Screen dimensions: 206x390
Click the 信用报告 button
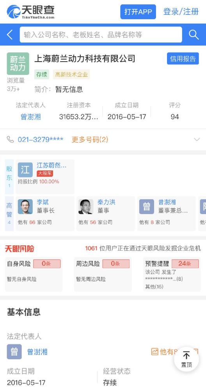[x=183, y=58]
